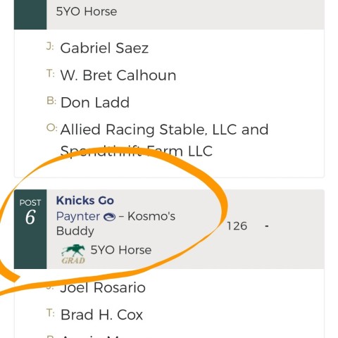
Task: Click the dash odds value after 126
Action: tap(267, 226)
